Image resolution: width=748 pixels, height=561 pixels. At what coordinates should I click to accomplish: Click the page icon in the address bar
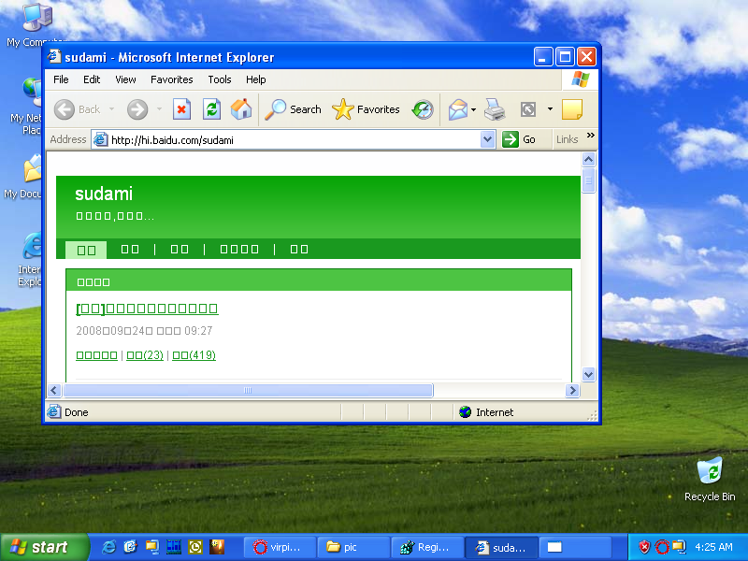point(100,139)
